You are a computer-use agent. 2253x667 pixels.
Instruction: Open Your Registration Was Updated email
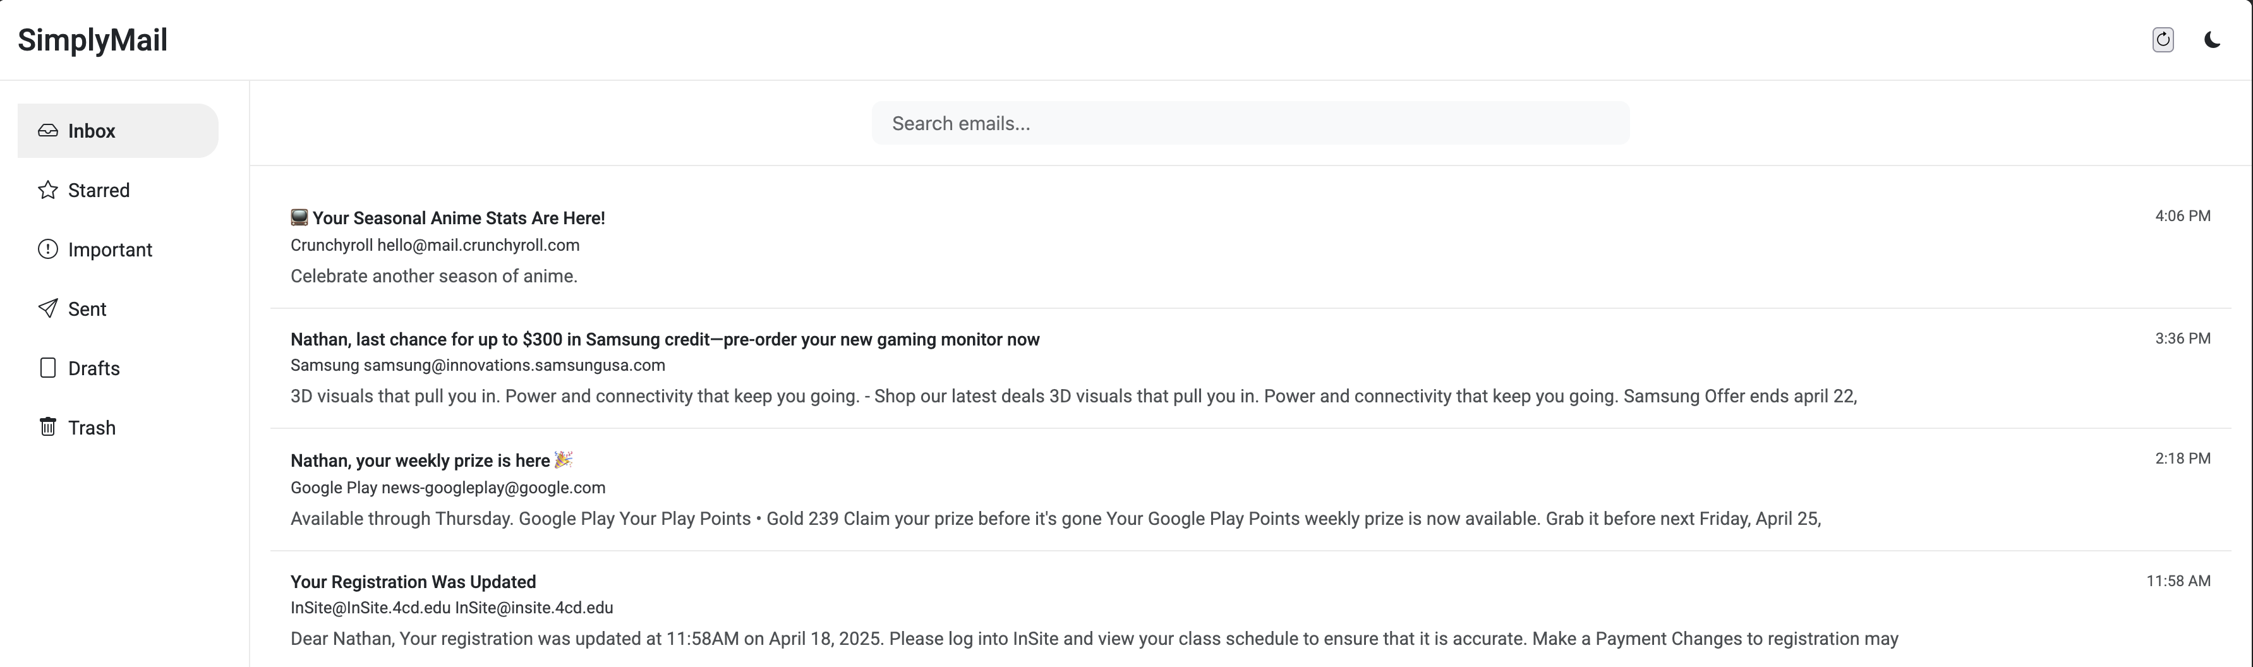pyautogui.click(x=413, y=582)
